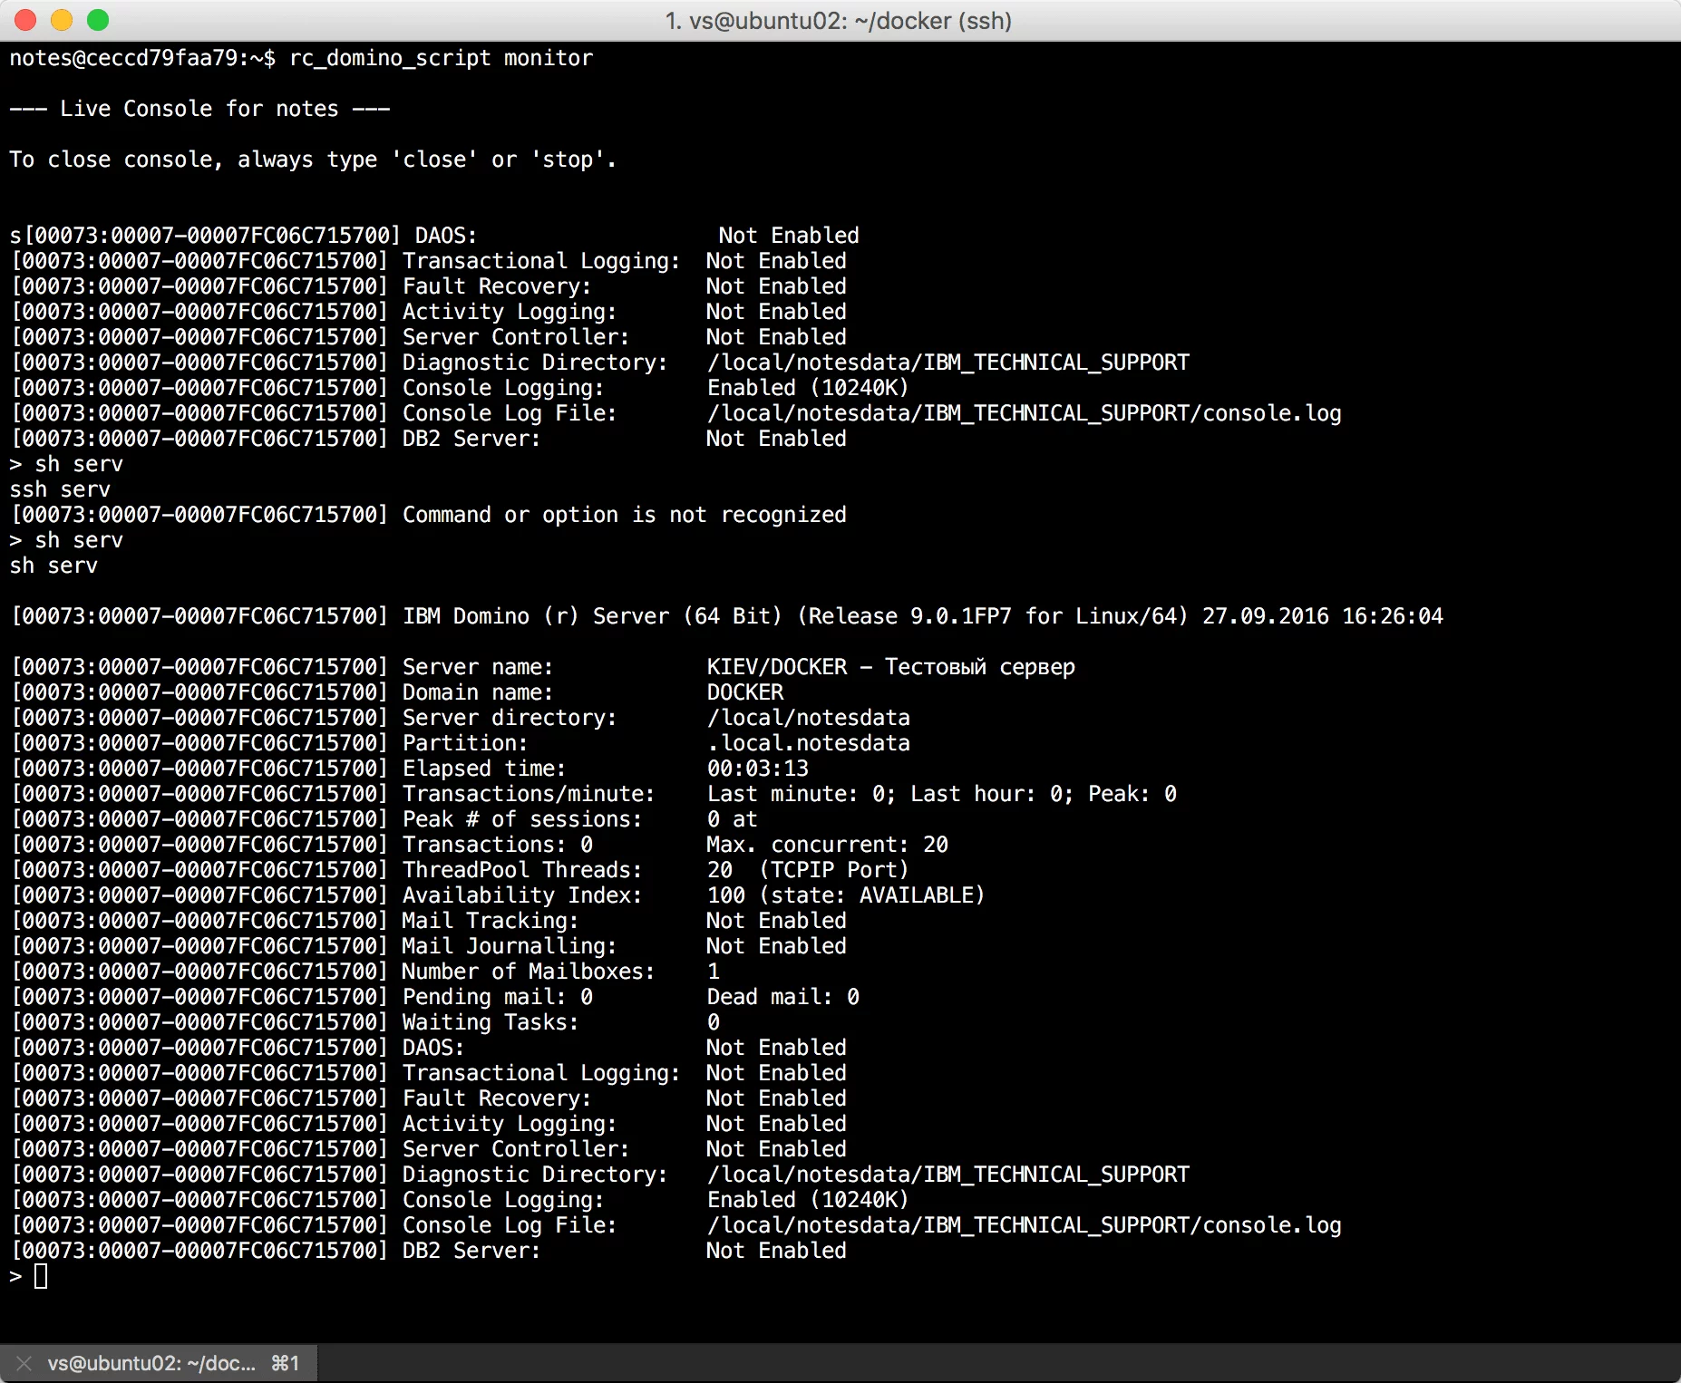The width and height of the screenshot is (1681, 1383).
Task: Click the rc_domino_script monitor command line
Action: tap(442, 57)
